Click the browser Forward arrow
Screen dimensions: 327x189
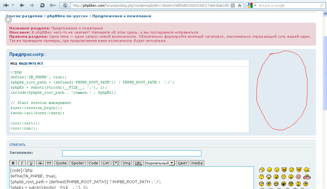tap(32, 5)
